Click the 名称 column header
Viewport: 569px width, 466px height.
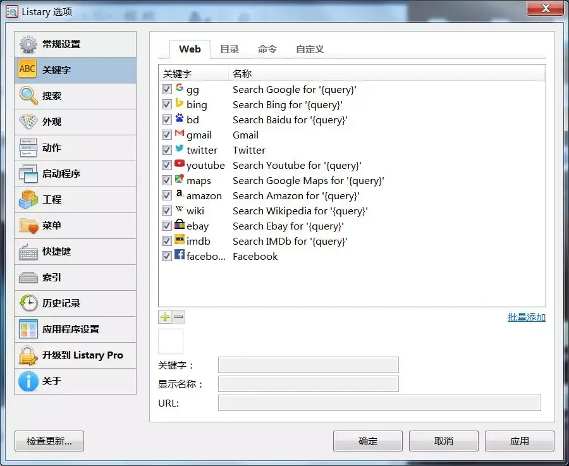click(x=387, y=74)
